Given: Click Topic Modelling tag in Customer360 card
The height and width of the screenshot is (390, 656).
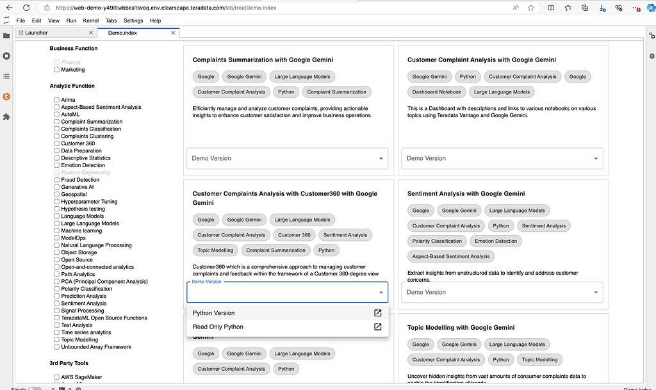Looking at the screenshot, I should [x=215, y=250].
